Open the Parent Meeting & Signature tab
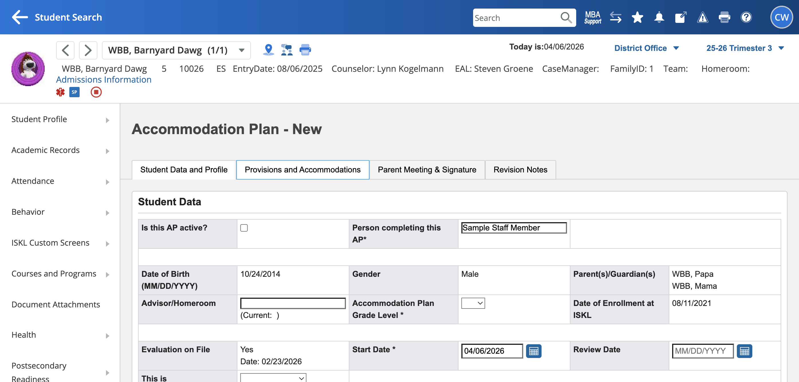Viewport: 799px width, 382px height. pyautogui.click(x=427, y=170)
